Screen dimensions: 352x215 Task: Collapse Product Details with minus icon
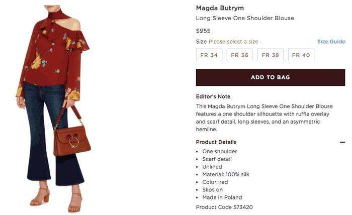(x=342, y=142)
